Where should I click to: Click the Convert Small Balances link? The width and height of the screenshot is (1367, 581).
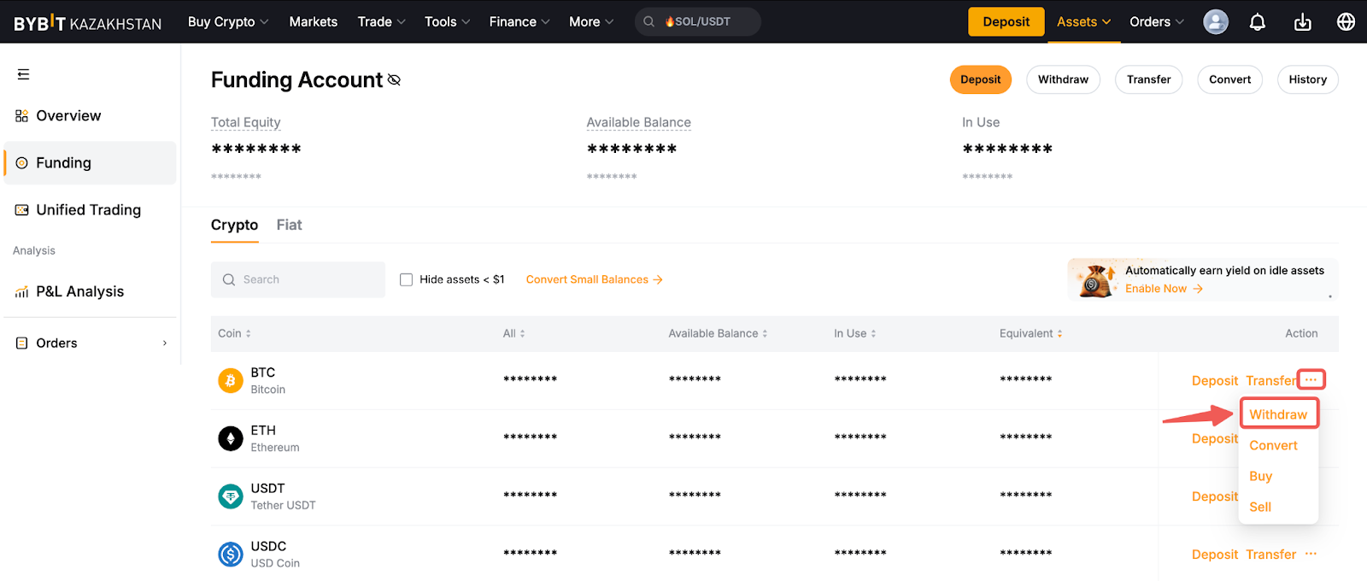594,279
